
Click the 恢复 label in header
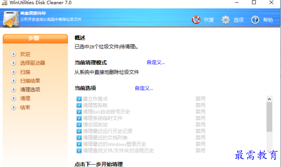pos(209,20)
